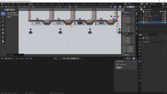Screen dimensions: 167x94
Task: Click the outliner search field
Action: 154,7
